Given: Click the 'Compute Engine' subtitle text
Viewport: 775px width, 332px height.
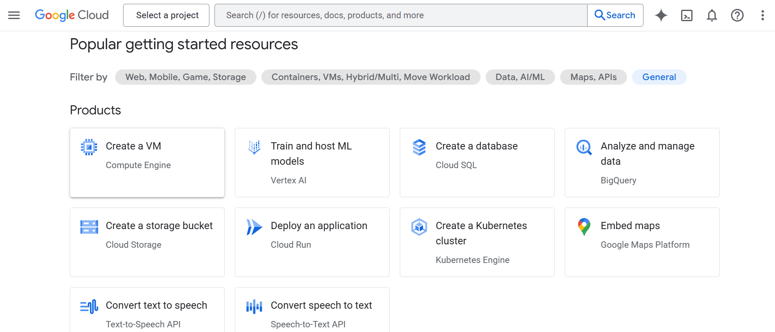Looking at the screenshot, I should 138,165.
